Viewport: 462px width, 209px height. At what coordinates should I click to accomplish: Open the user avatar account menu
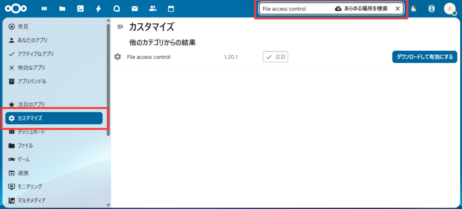coord(449,9)
